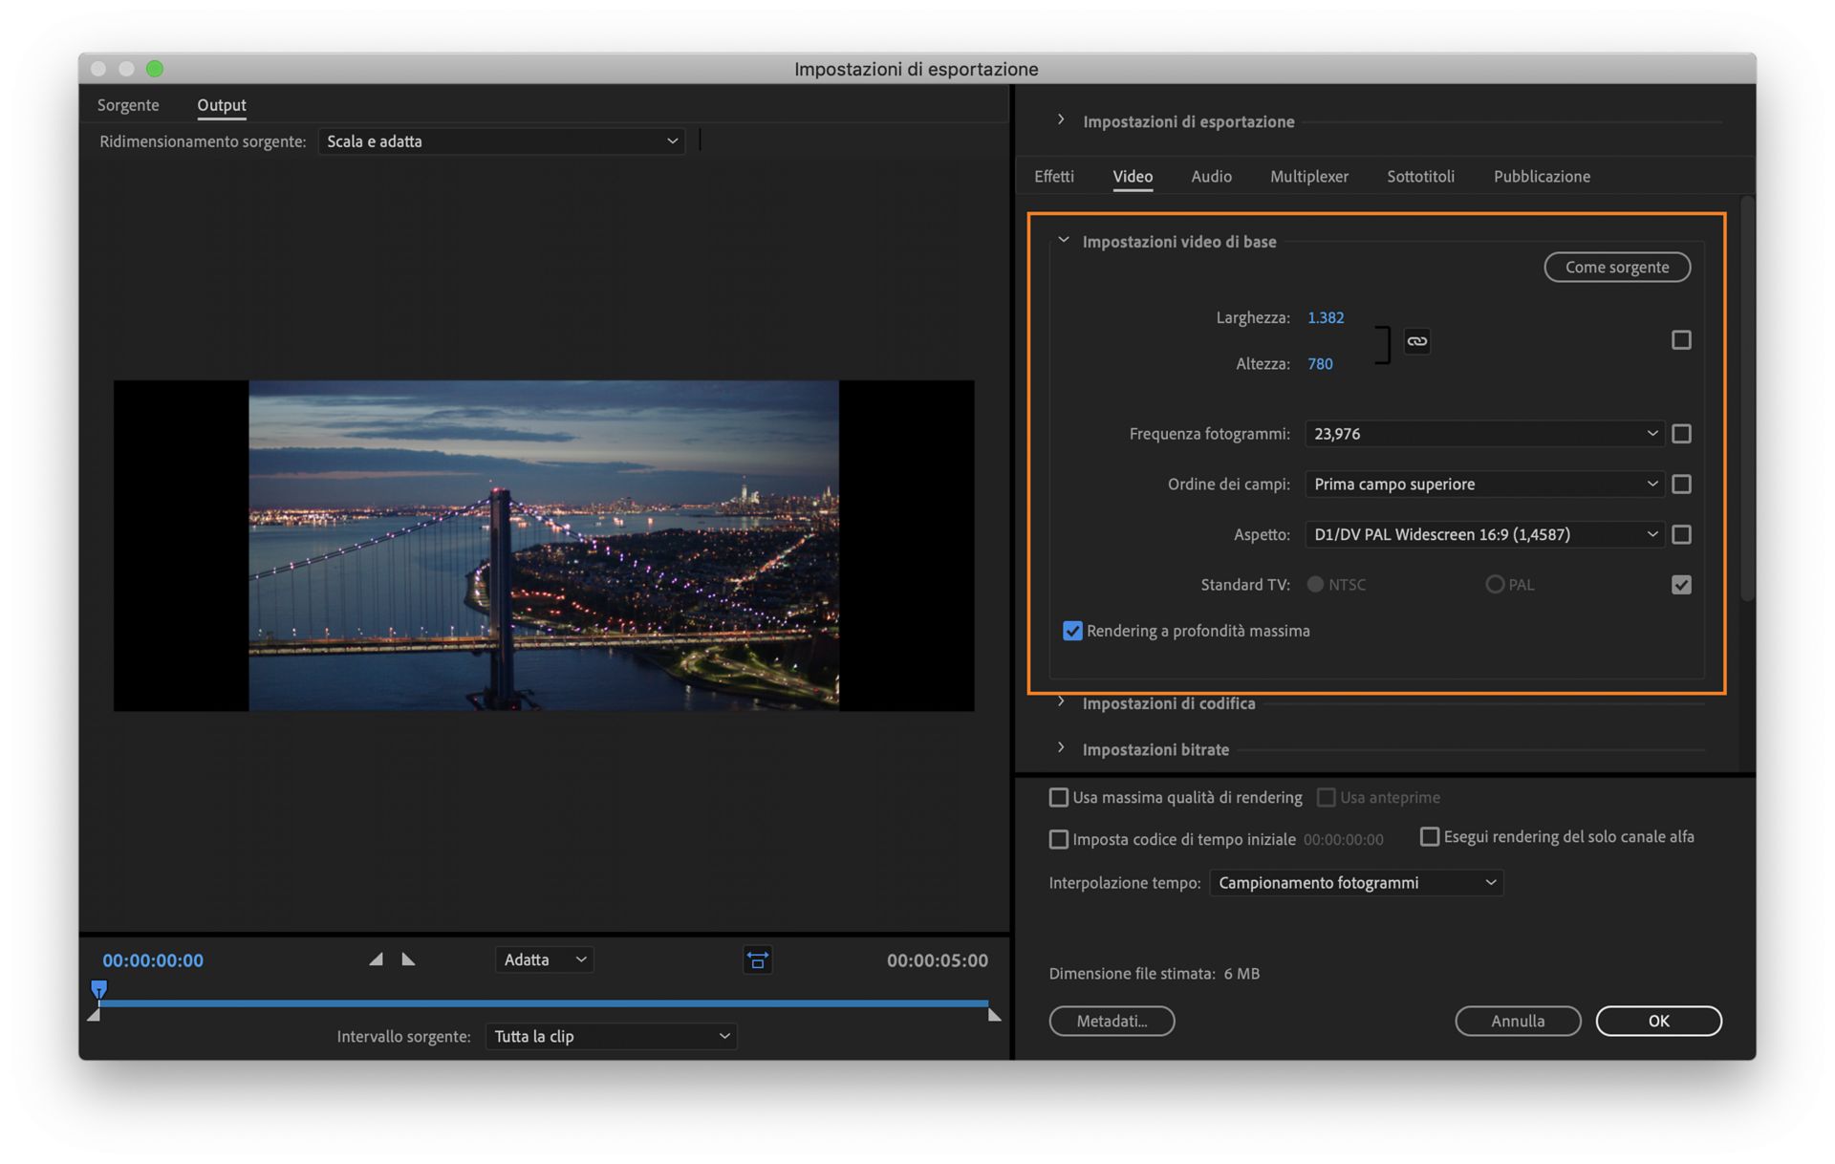This screenshot has height=1164, width=1835.
Task: Open the Frequenza fotogrammi dropdown
Action: pos(1484,434)
